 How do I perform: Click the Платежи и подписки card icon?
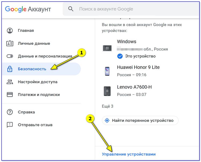click(10, 94)
